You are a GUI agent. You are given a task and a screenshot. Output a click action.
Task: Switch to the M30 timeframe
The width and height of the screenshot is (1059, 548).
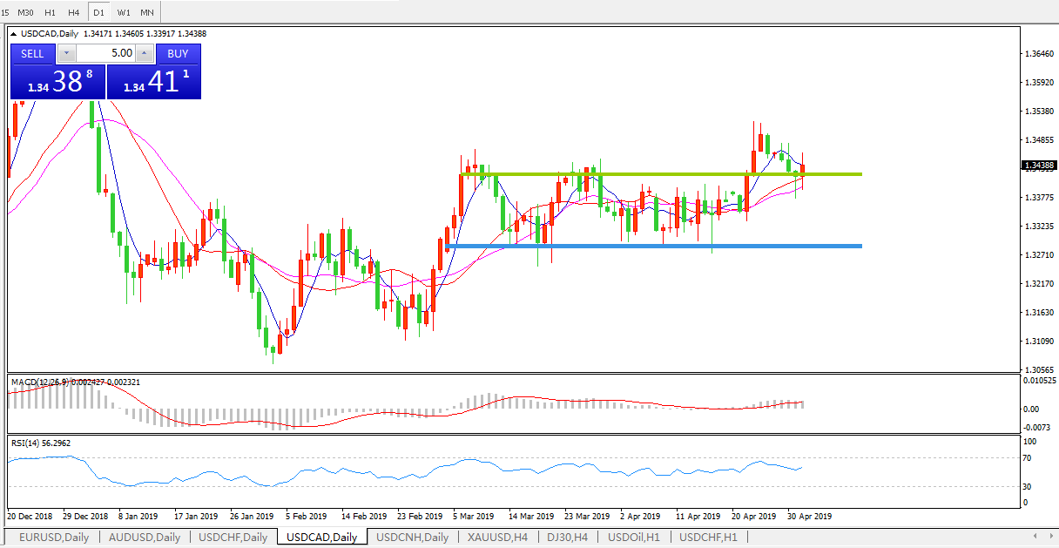(x=26, y=12)
